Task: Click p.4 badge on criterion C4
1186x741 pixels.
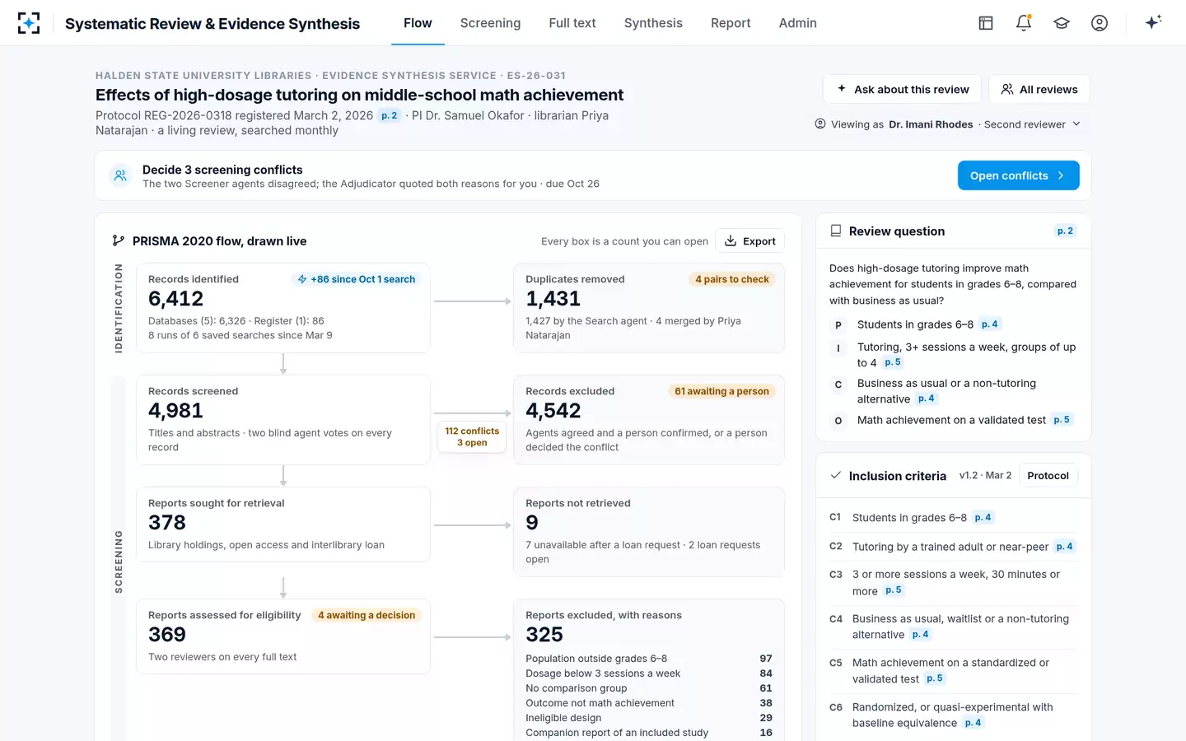Action: click(x=920, y=635)
